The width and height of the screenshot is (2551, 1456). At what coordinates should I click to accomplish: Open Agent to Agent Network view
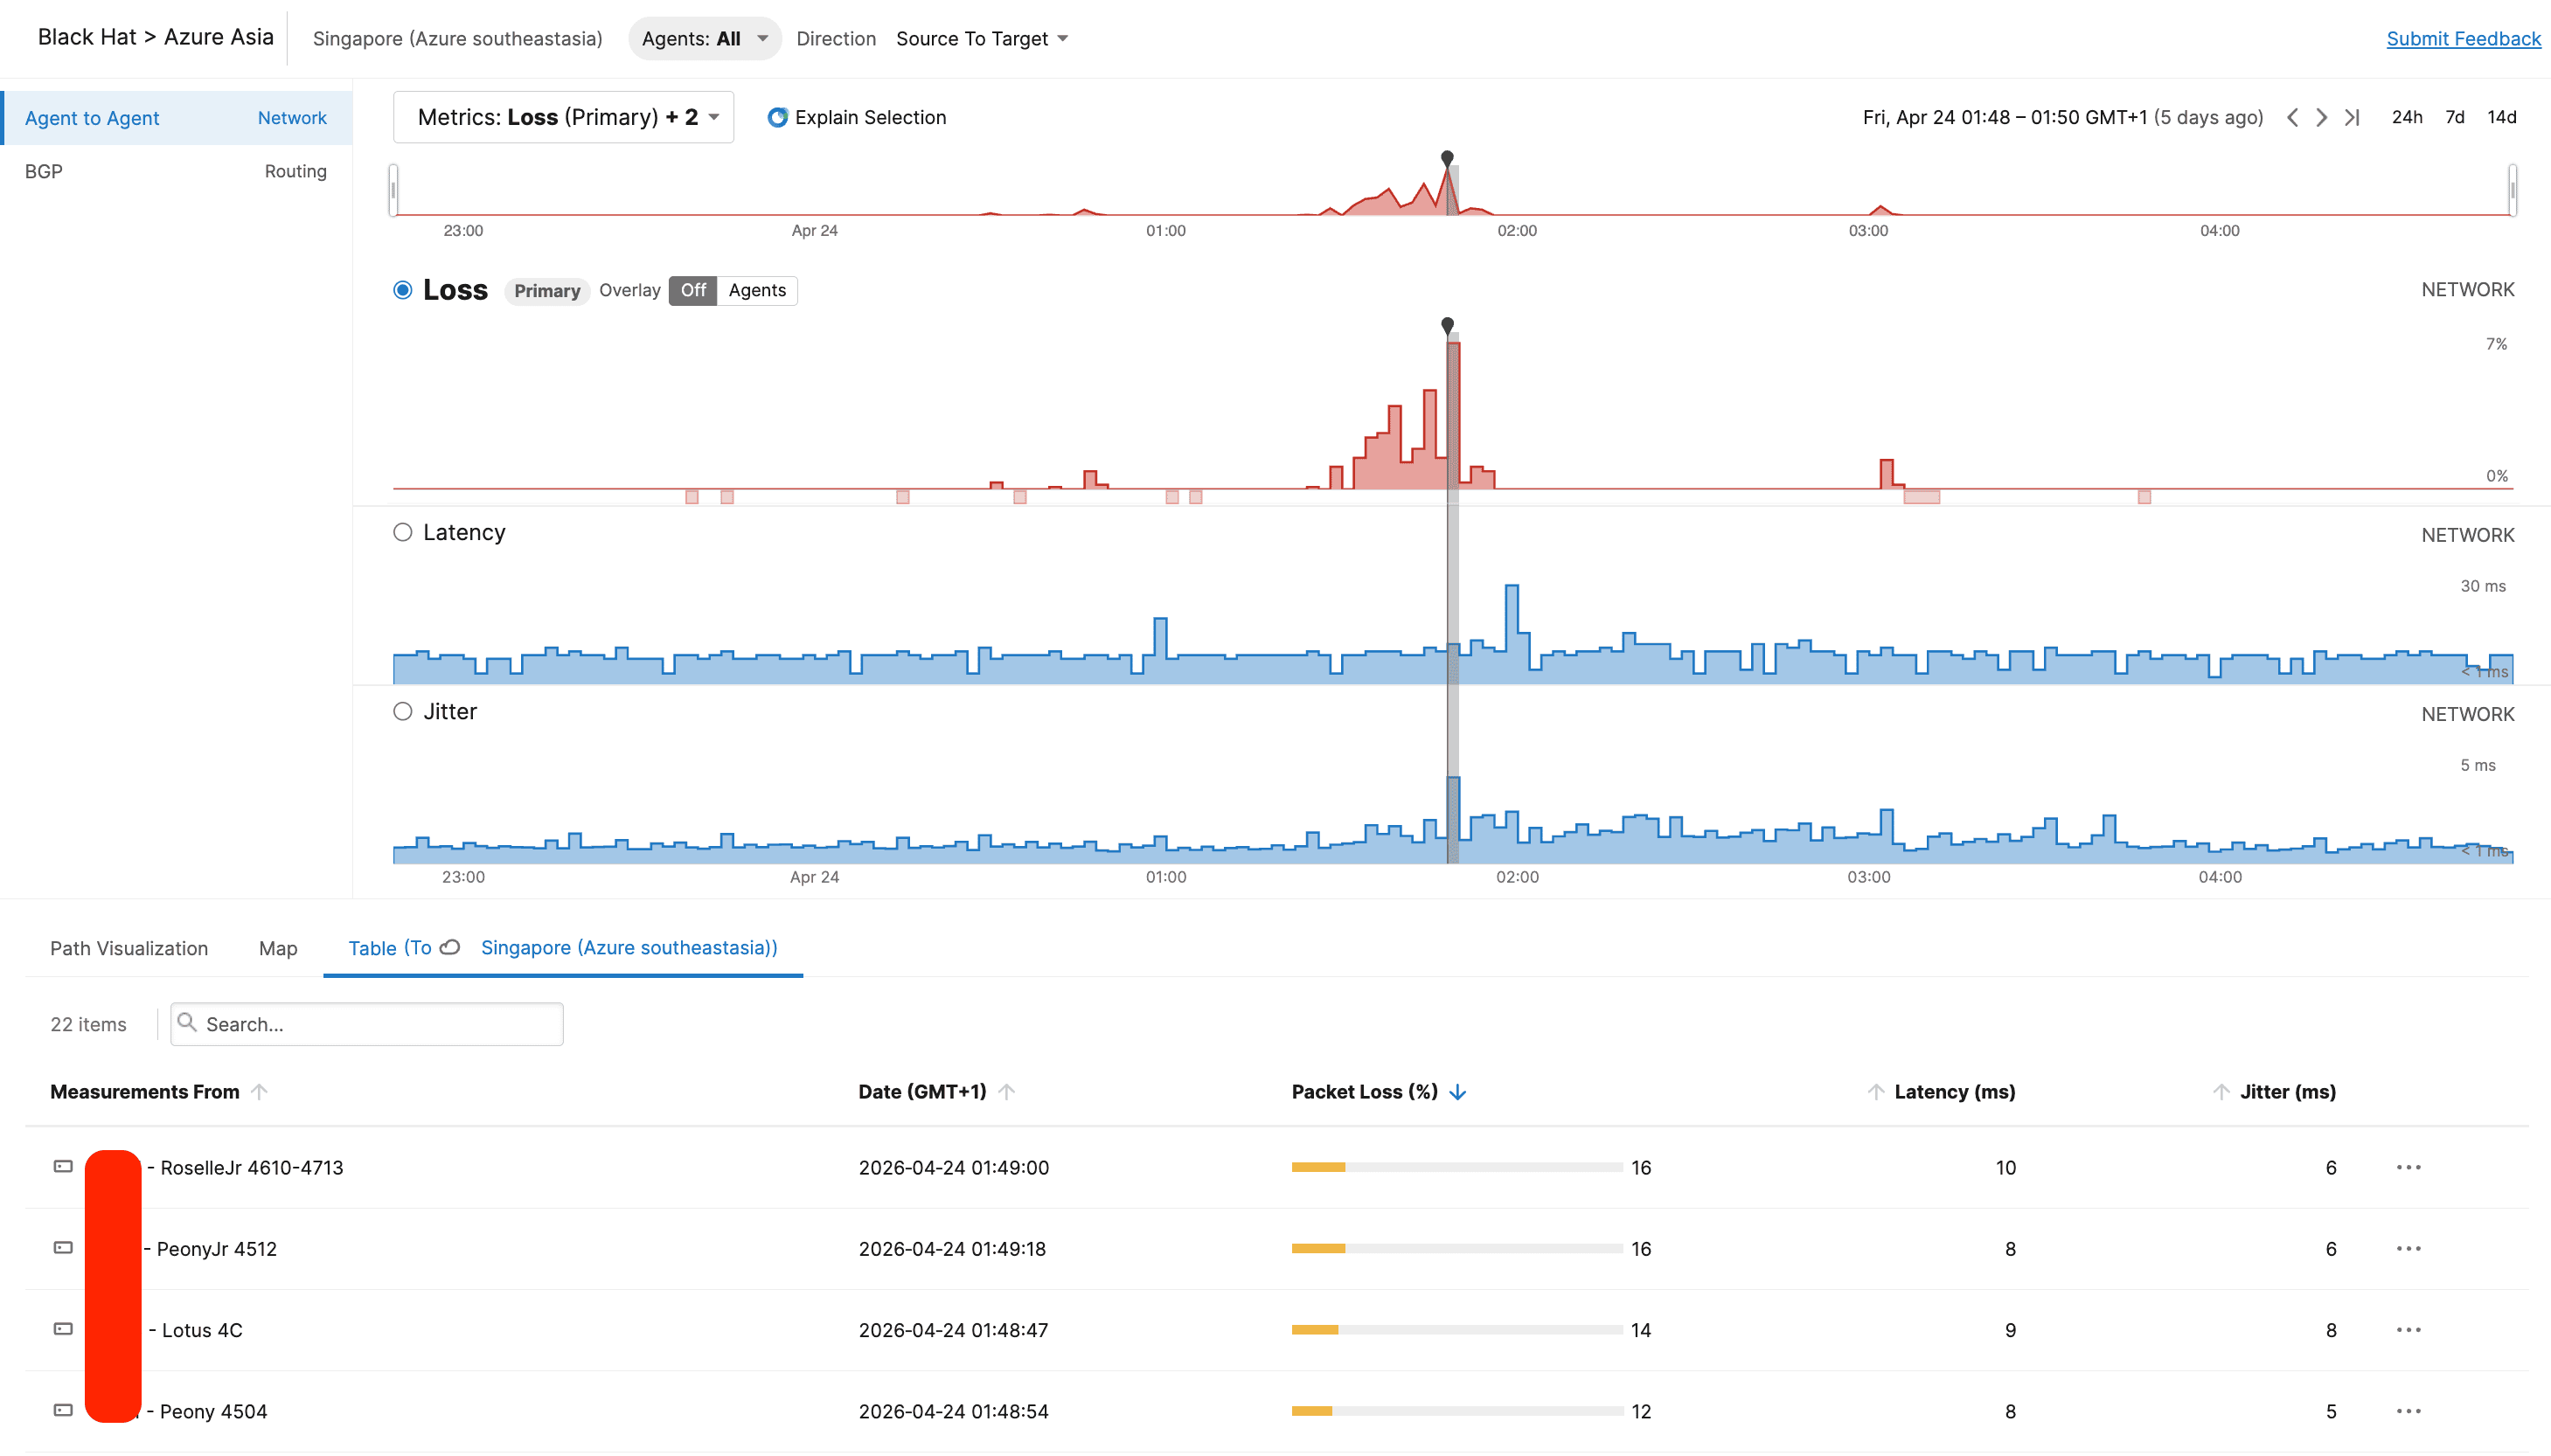pyautogui.click(x=176, y=118)
